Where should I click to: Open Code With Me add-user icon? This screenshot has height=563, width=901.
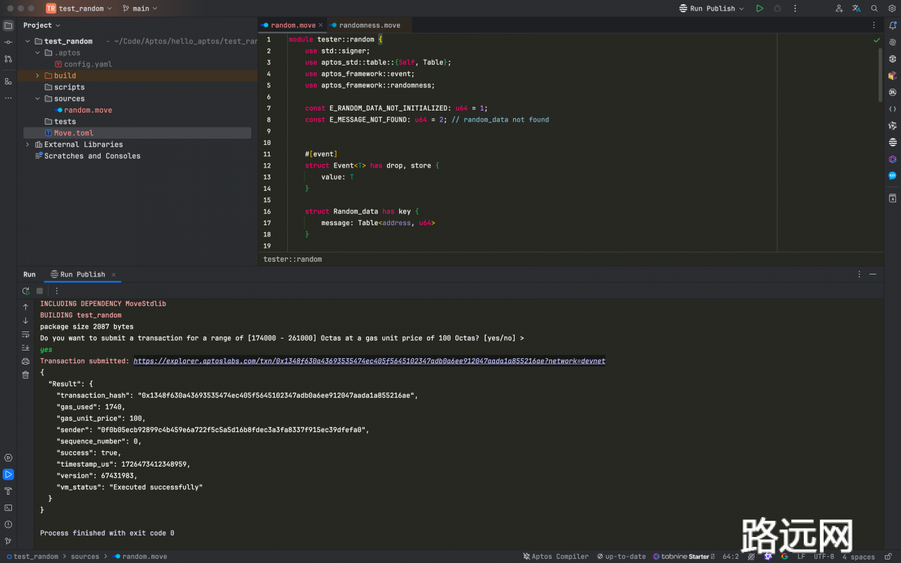(839, 8)
